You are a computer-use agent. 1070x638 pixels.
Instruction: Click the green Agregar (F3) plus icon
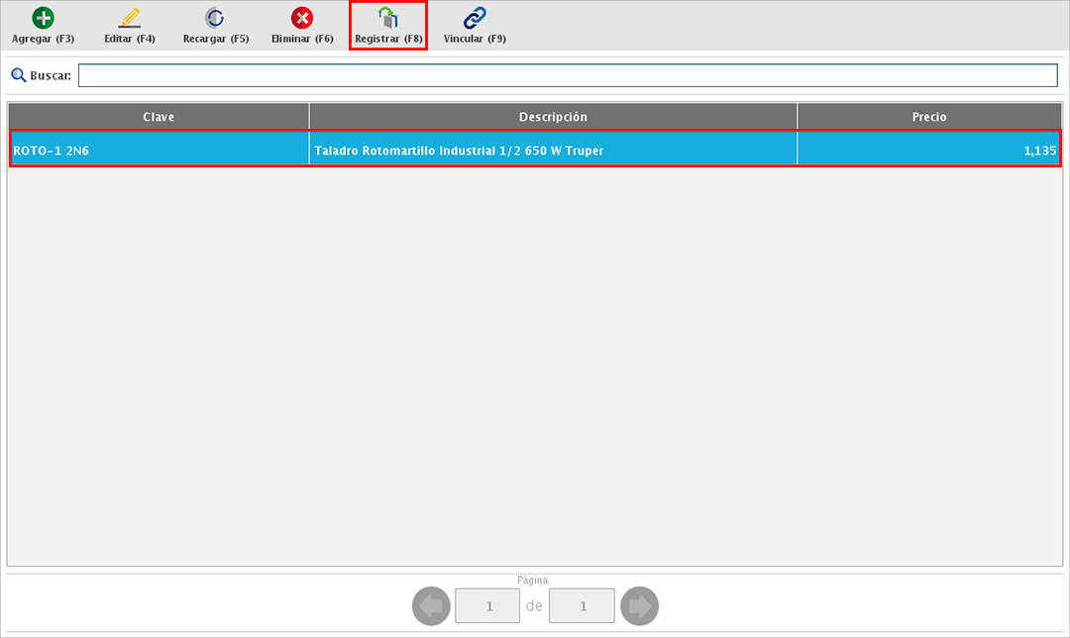click(43, 18)
